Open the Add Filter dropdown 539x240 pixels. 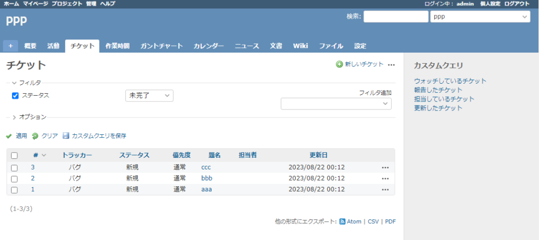[x=336, y=104]
